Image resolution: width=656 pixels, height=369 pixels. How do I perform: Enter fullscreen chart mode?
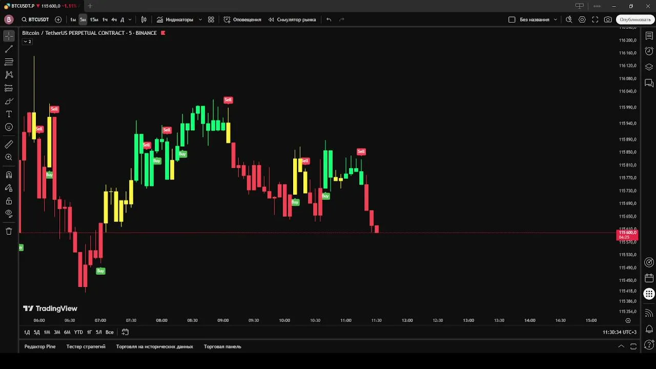pyautogui.click(x=595, y=19)
